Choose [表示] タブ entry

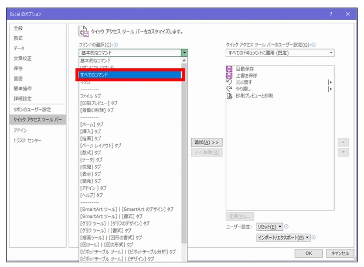click(130, 174)
